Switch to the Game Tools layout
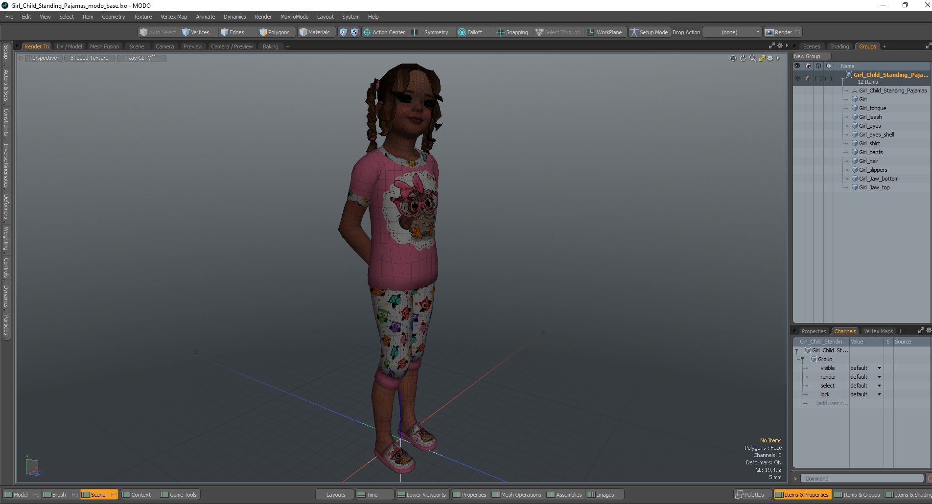 179,495
